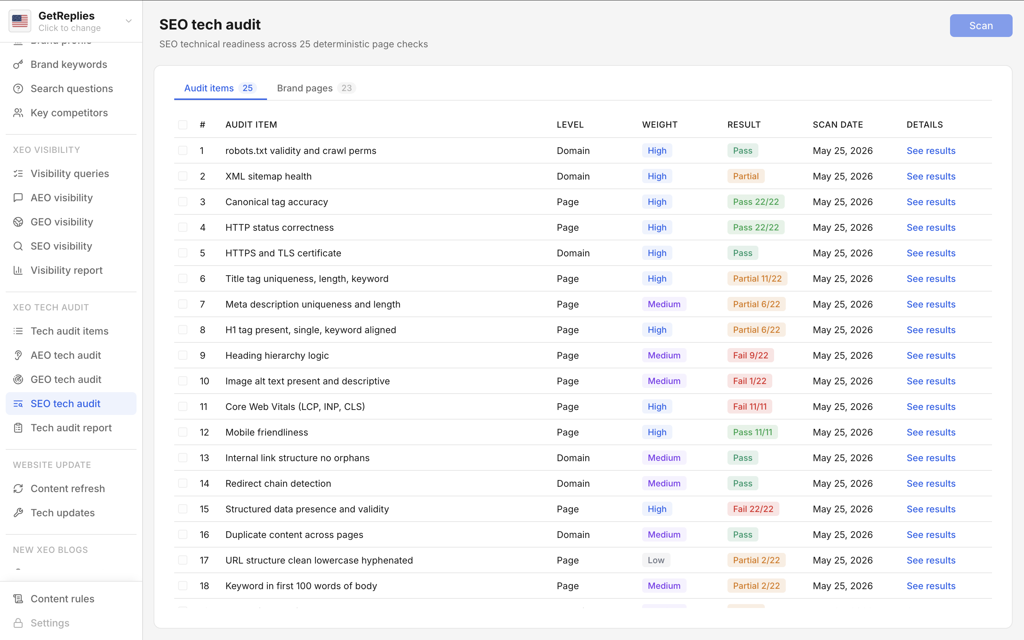1024x640 pixels.
Task: Click the 'Fail 1/22' result badge
Action: 750,381
